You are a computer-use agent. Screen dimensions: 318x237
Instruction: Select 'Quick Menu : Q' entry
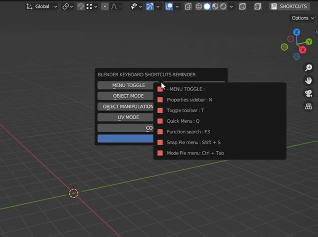pyautogui.click(x=183, y=121)
